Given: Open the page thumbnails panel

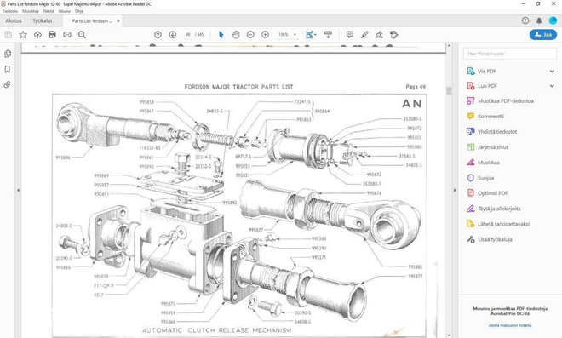Looking at the screenshot, I should point(7,54).
